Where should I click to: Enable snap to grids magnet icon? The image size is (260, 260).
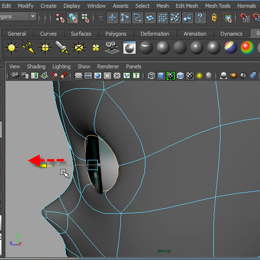point(245,18)
